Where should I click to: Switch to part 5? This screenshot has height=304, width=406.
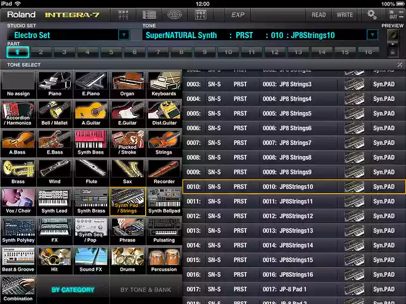[111, 52]
